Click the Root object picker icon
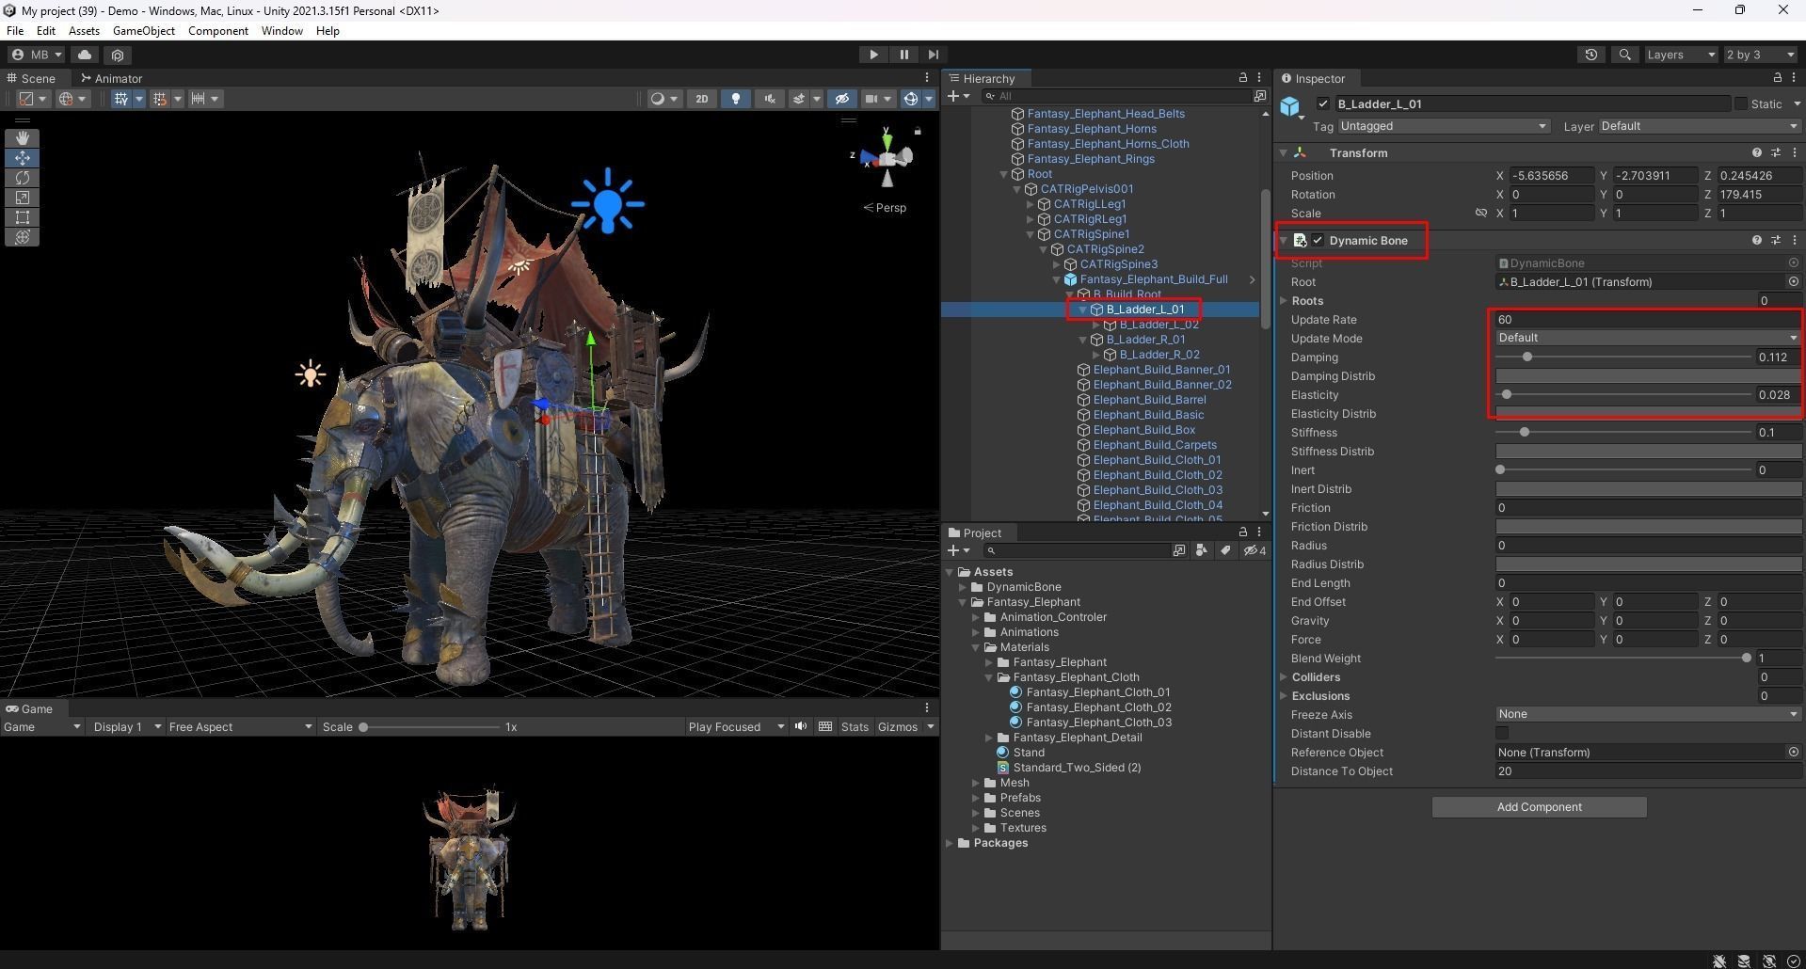 pos(1793,282)
